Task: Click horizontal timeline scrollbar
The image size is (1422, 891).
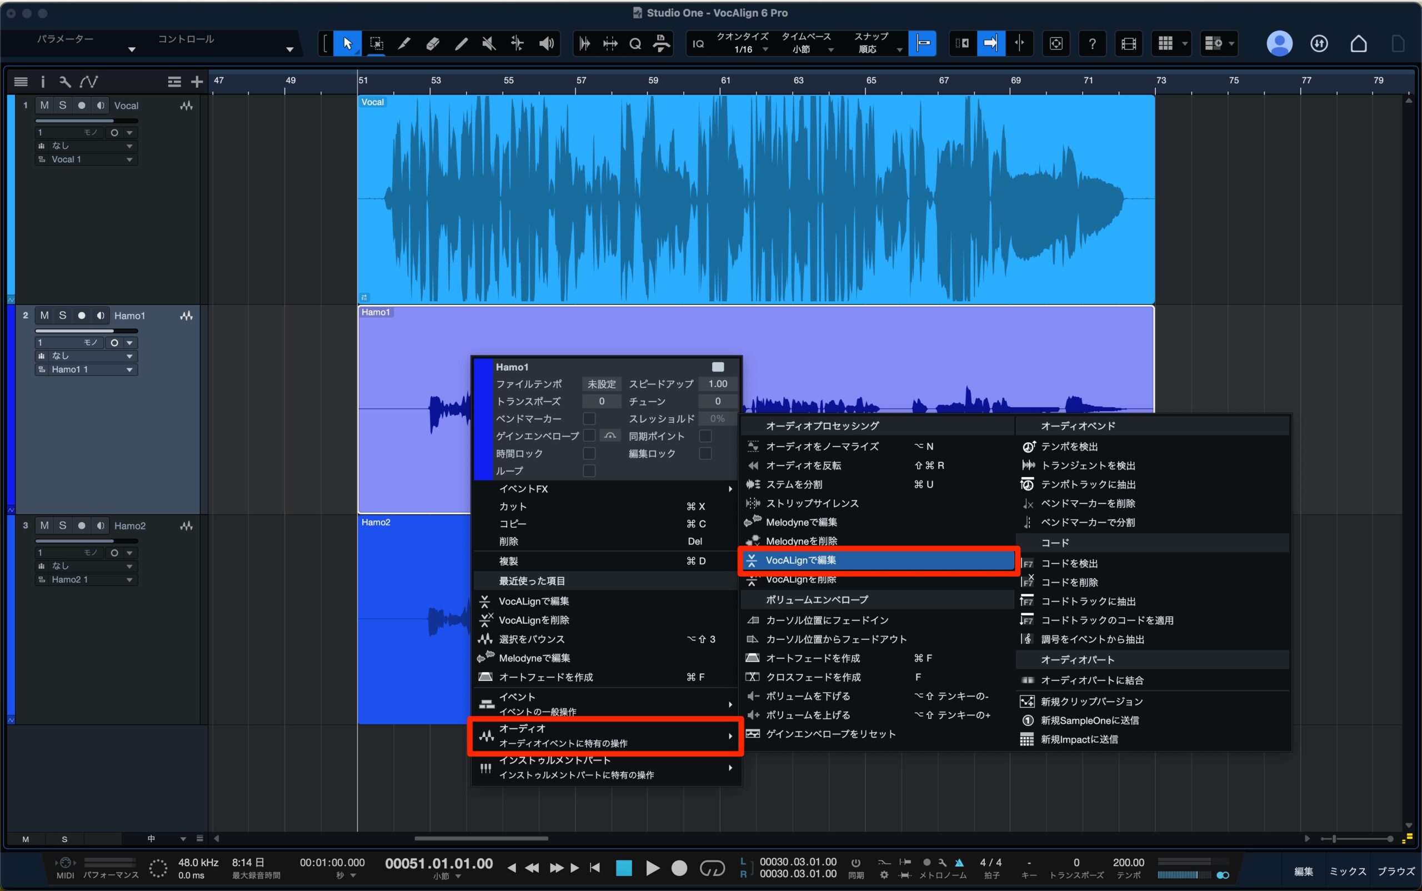Action: click(x=481, y=839)
